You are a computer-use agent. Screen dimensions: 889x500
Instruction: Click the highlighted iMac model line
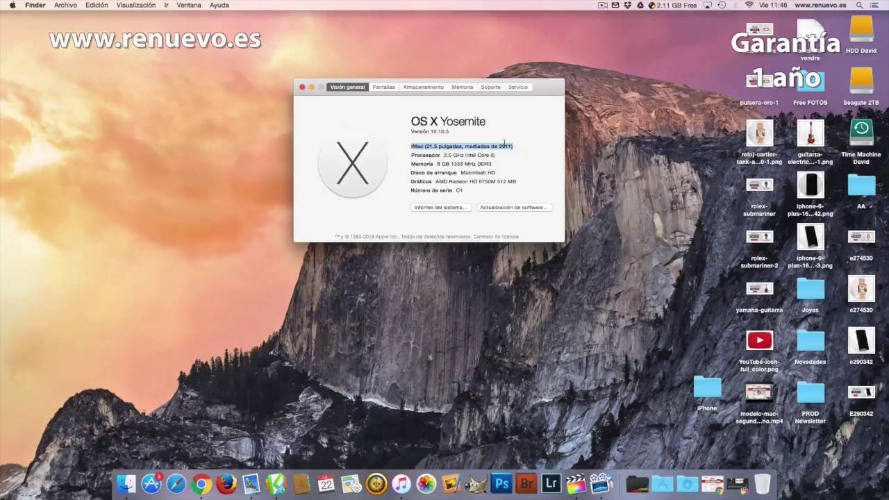tap(462, 146)
